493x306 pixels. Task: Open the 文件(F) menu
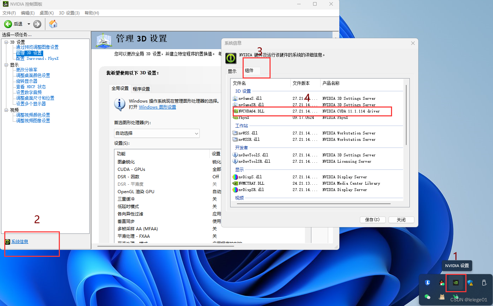9,13
